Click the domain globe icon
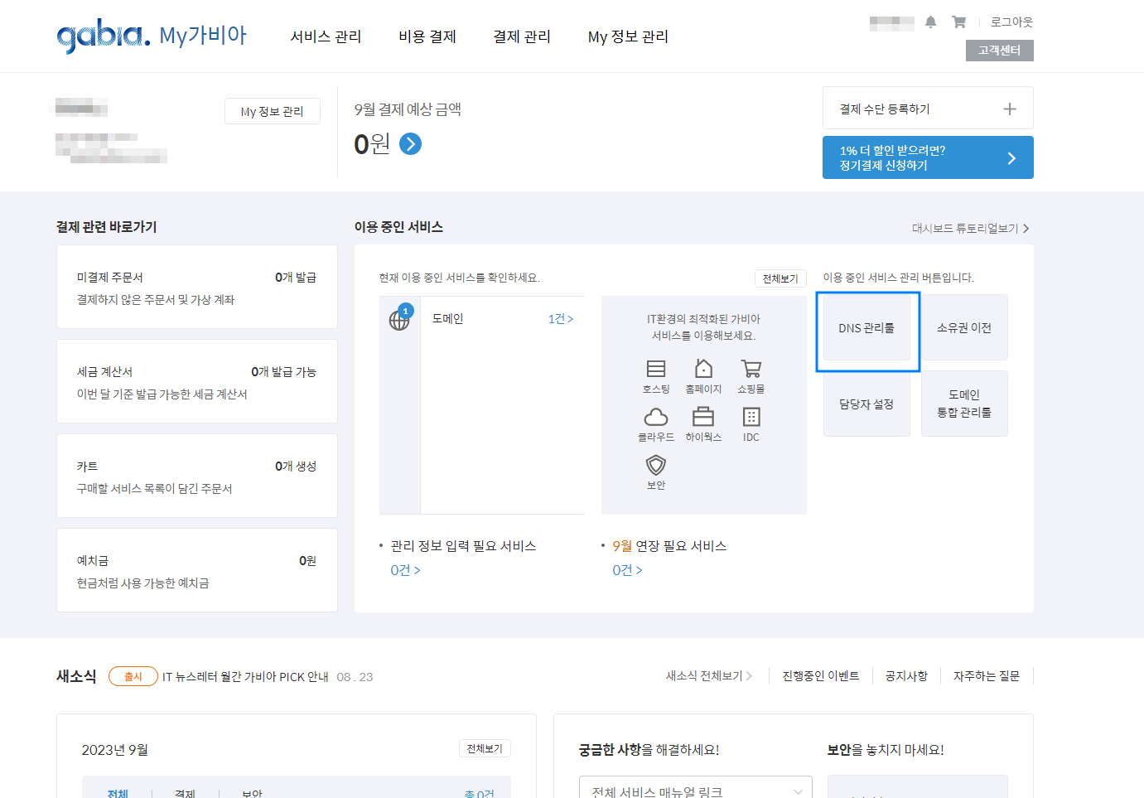This screenshot has width=1144, height=798. point(399,320)
